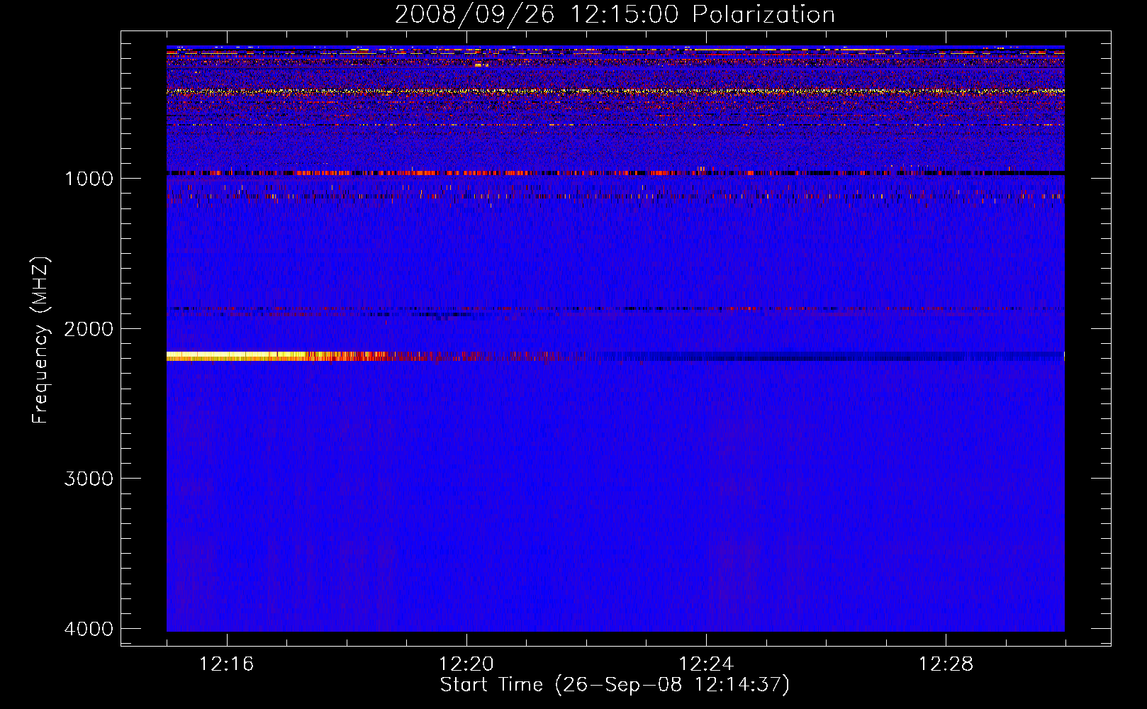
Task: Click the 12:24 time tick label
Action: [706, 664]
